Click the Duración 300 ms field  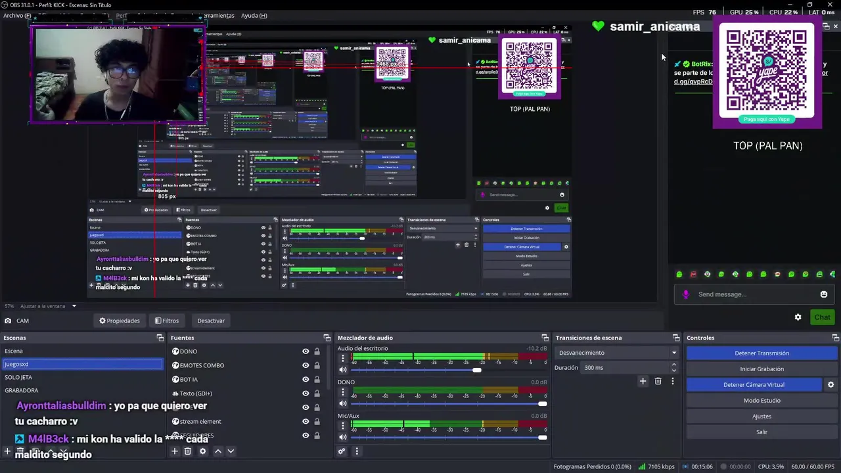coord(624,368)
